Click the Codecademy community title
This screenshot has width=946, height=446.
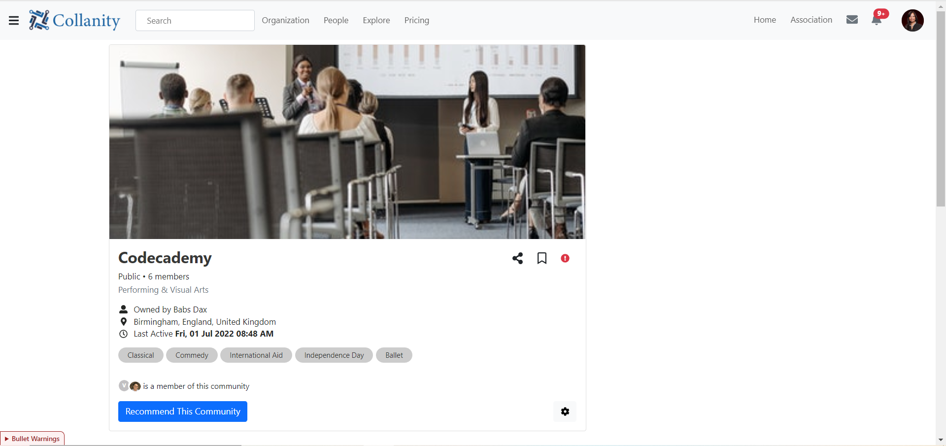click(x=165, y=258)
